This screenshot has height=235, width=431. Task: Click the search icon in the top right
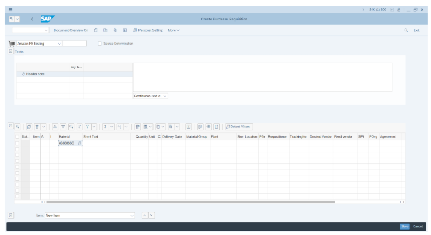point(406,30)
